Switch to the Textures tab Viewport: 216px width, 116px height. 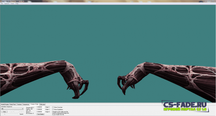pyautogui.click(x=19, y=104)
